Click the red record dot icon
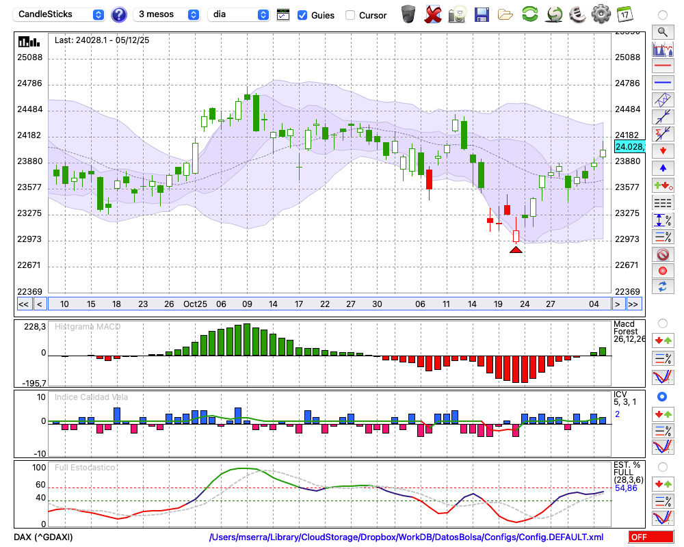This screenshot has height=547, width=684. 663,271
